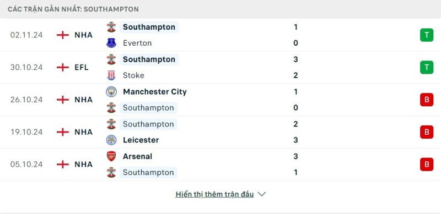Click England flag in the 05.10.24 row

pyautogui.click(x=63, y=164)
